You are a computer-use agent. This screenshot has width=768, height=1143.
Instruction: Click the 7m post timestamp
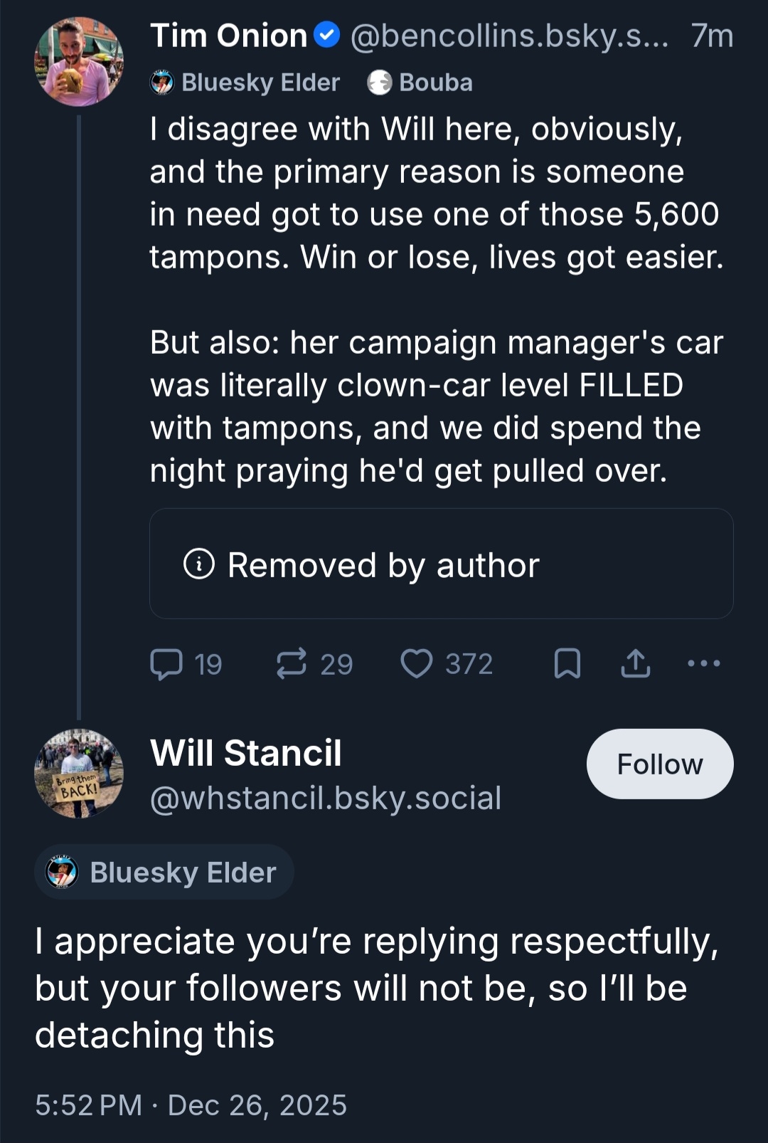pyautogui.click(x=712, y=36)
